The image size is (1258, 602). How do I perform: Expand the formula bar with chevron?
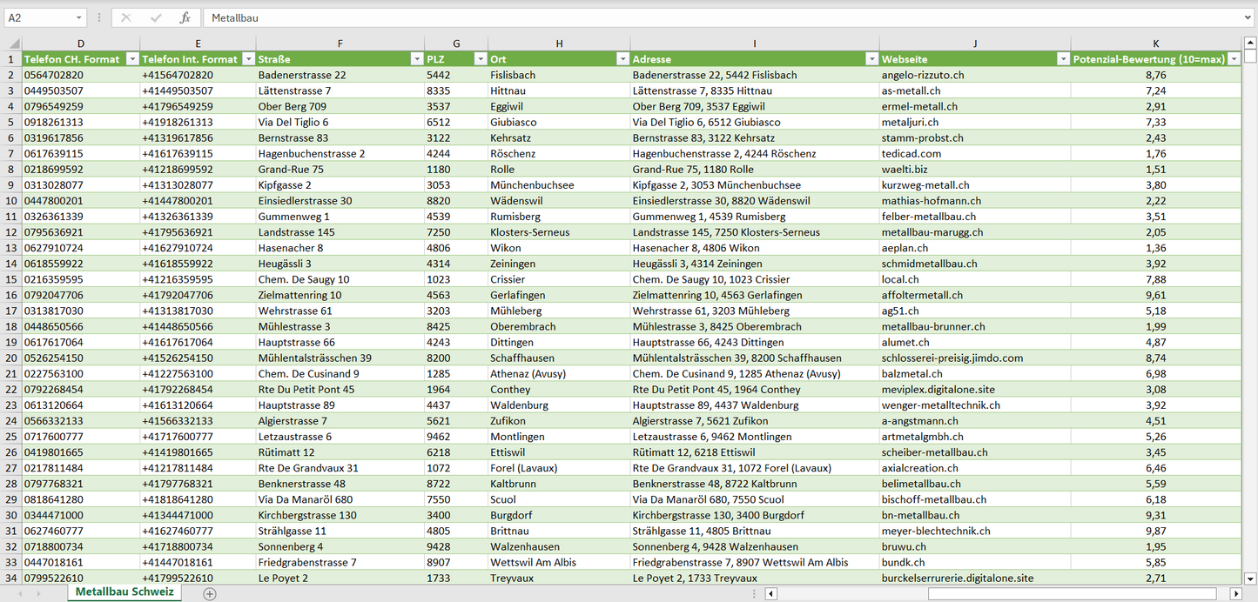[1248, 17]
